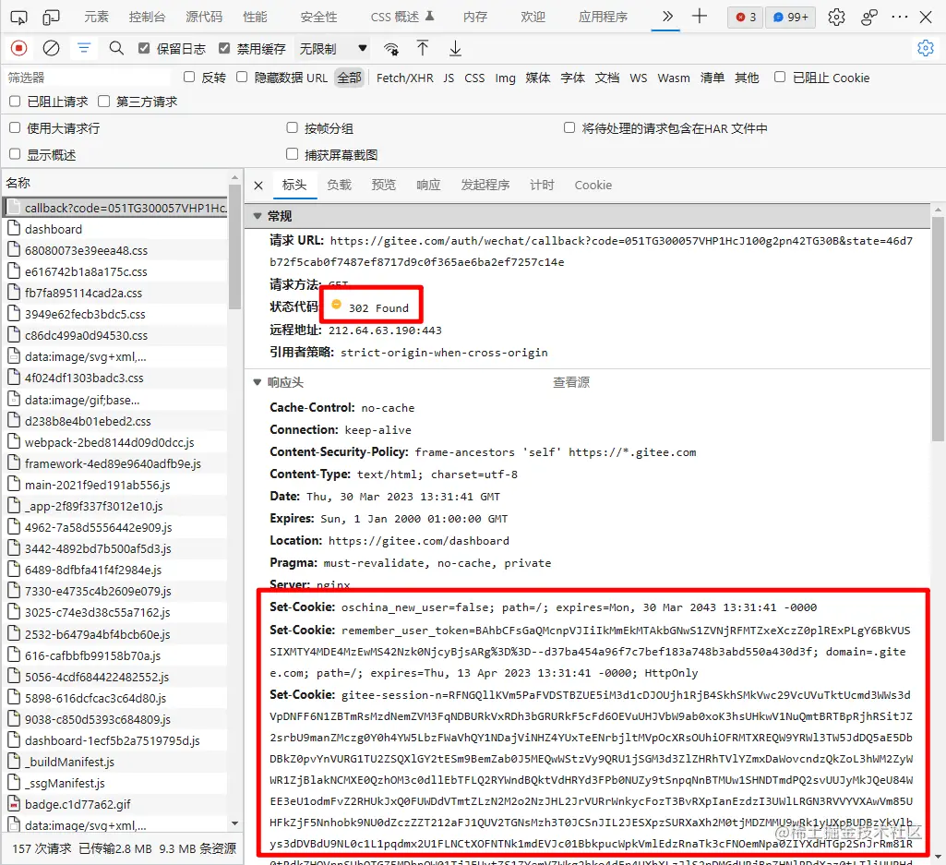This screenshot has height=865, width=946.
Task: Enable 将待处理的请求包含在HAR checkbox
Action: pyautogui.click(x=569, y=127)
